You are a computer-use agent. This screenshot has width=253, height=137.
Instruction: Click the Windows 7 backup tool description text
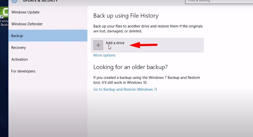point(146,80)
